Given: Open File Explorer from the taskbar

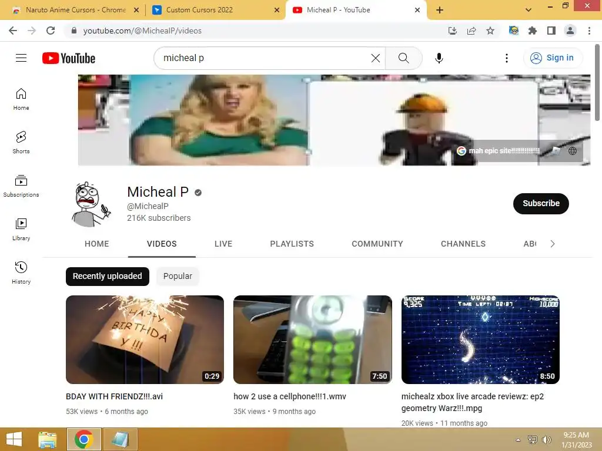Looking at the screenshot, I should tap(47, 439).
